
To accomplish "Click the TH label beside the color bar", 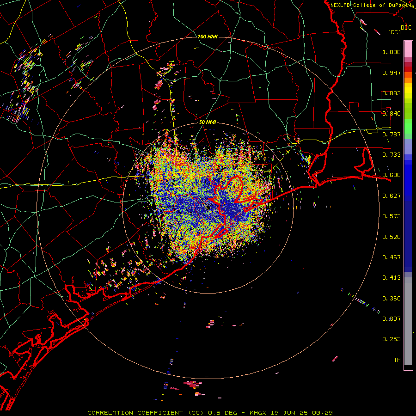I will (397, 360).
